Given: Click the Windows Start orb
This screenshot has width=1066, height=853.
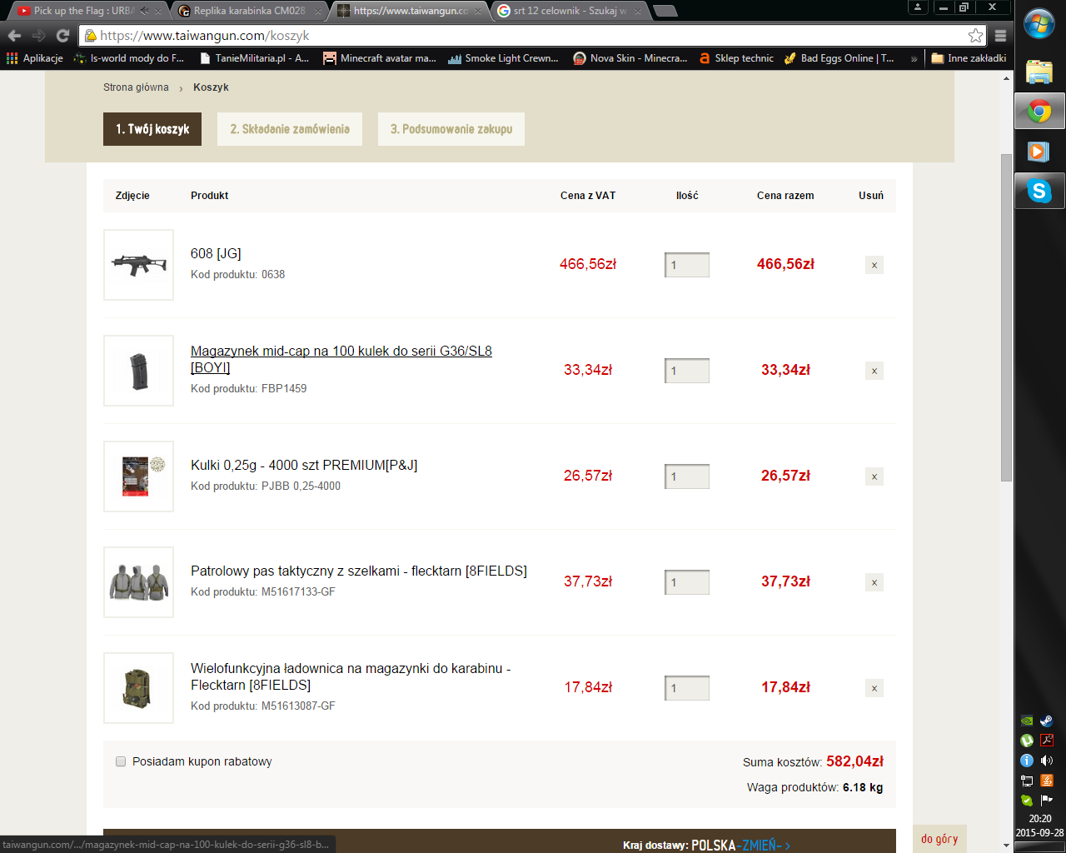Looking at the screenshot, I should pos(1039,24).
